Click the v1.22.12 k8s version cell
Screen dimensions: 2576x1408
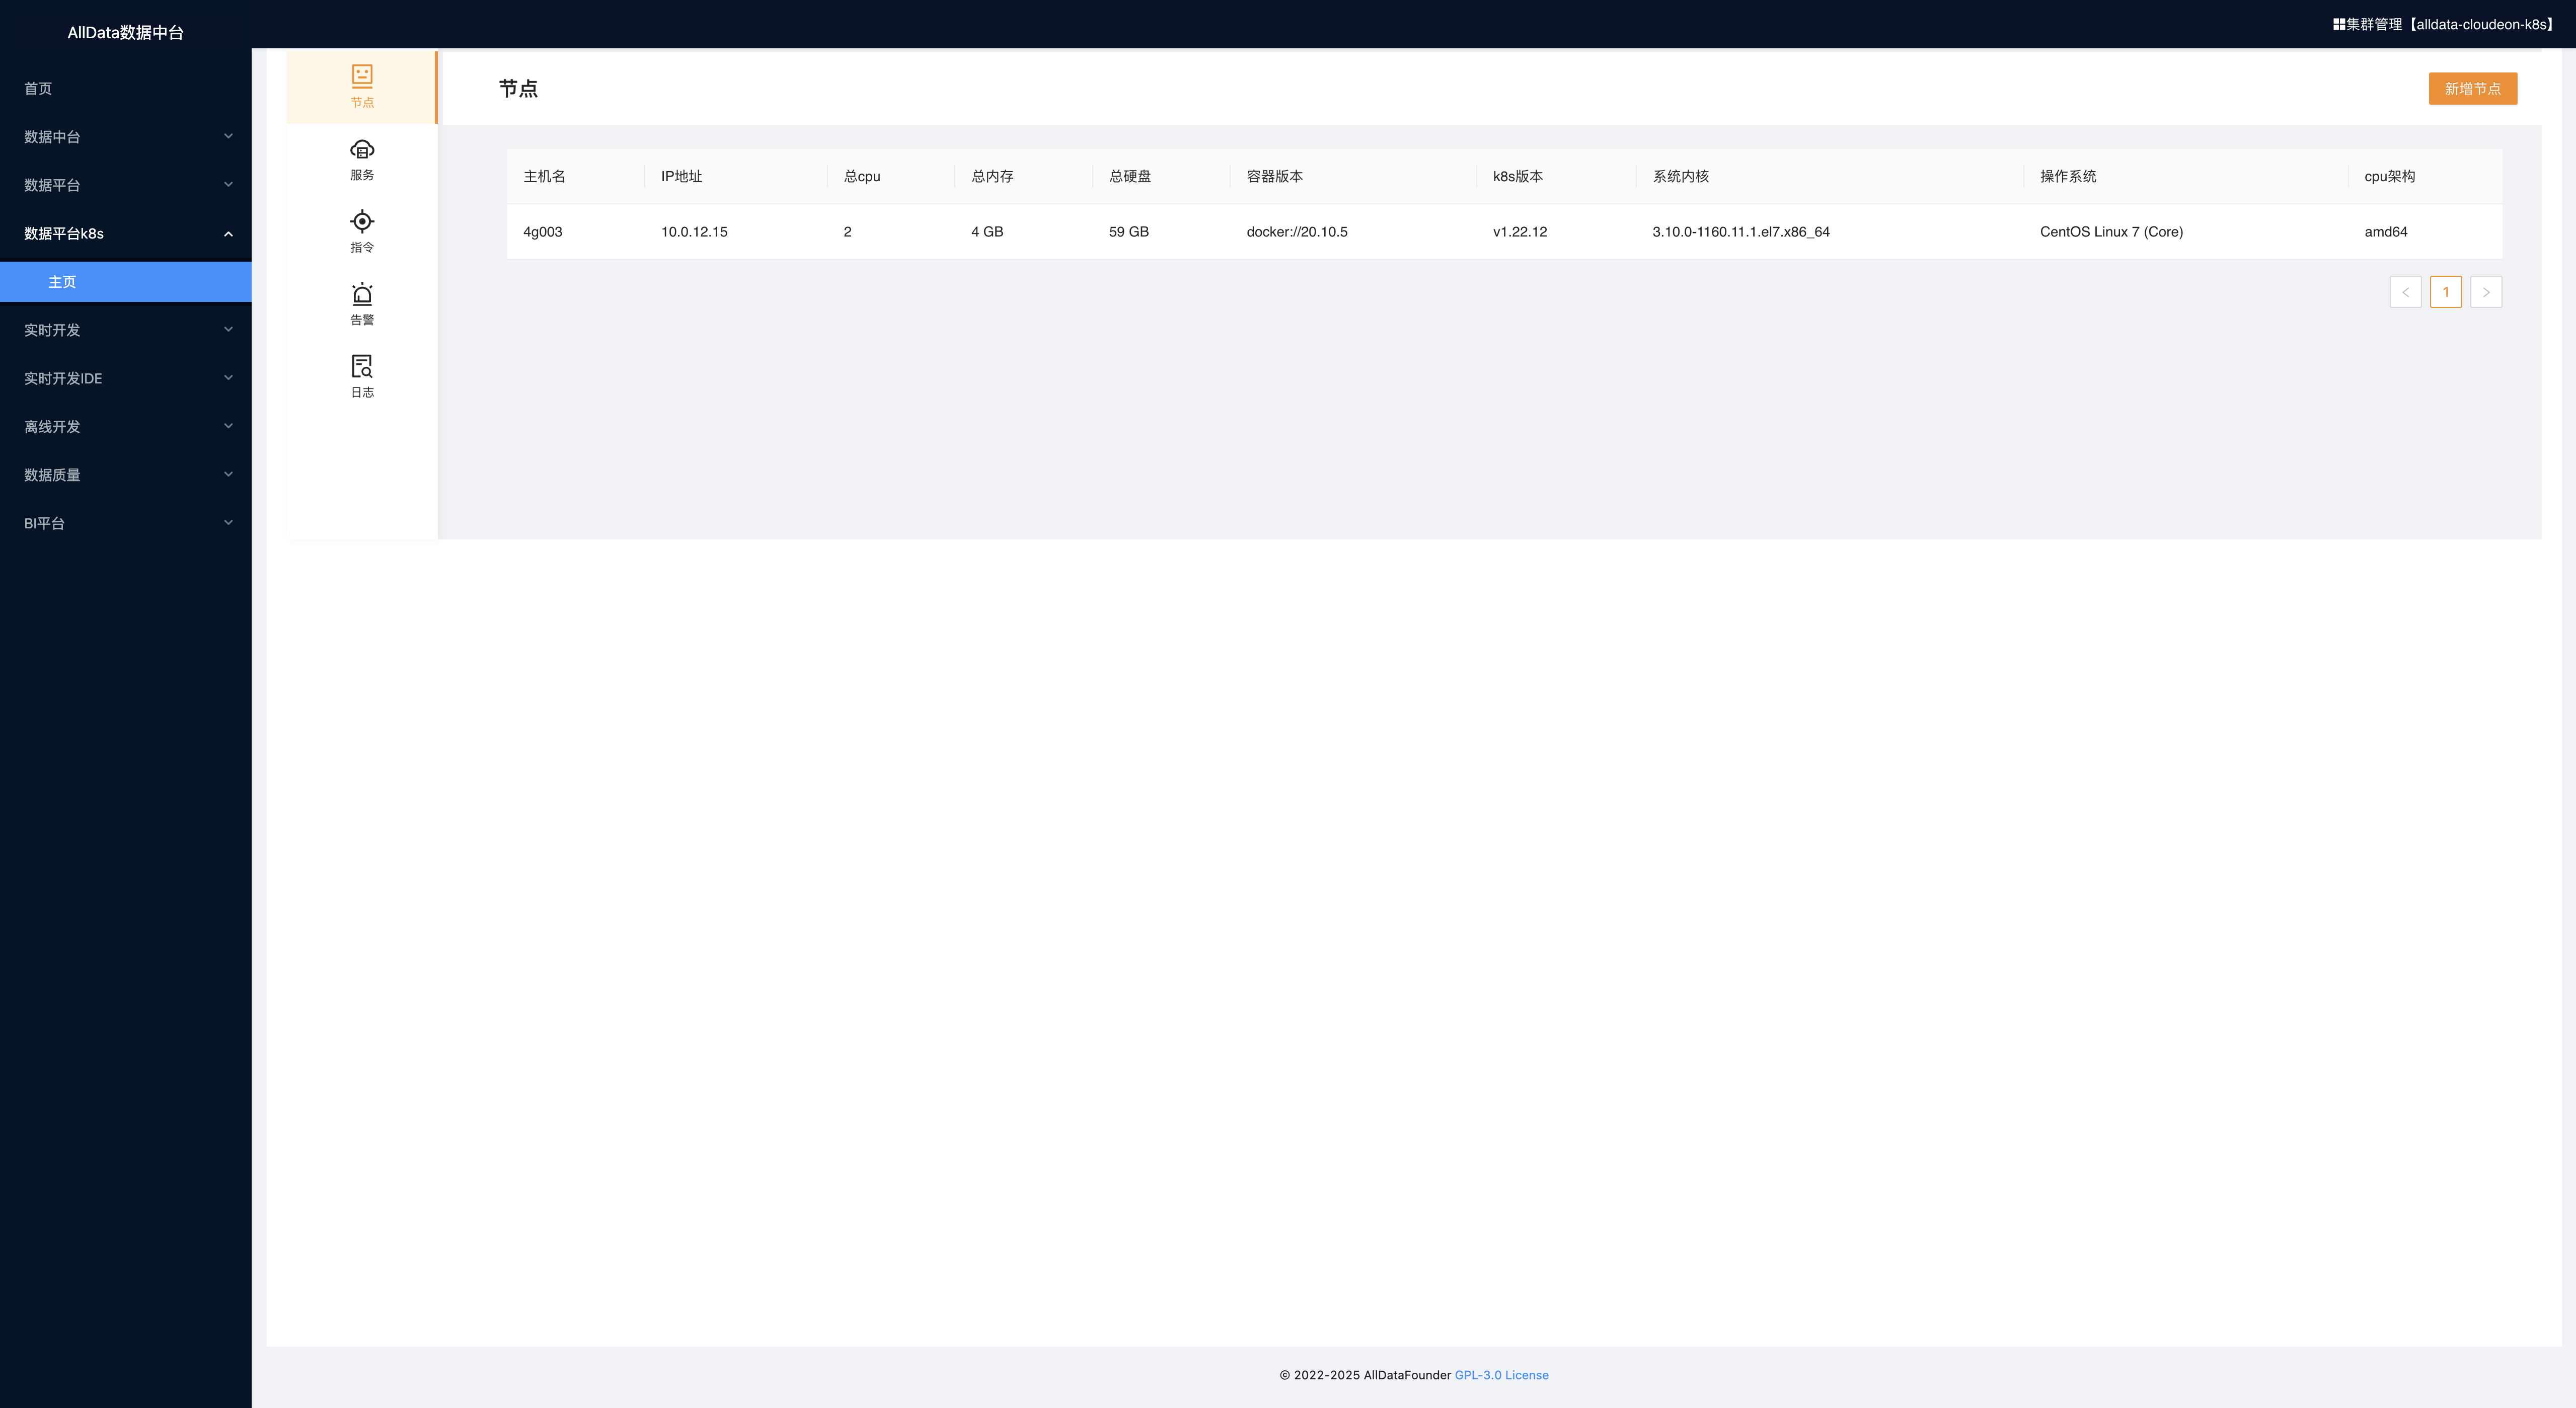(x=1520, y=231)
